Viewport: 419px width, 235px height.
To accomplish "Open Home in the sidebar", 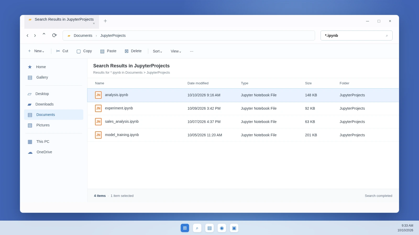I will coord(54,67).
